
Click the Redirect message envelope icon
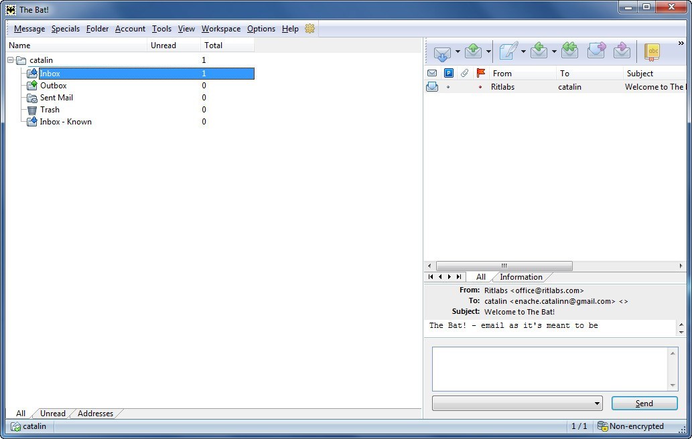(622, 52)
